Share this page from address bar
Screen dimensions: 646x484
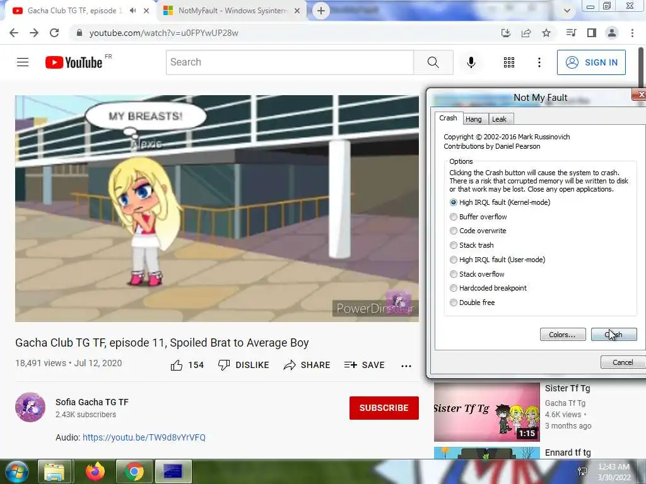coord(526,33)
